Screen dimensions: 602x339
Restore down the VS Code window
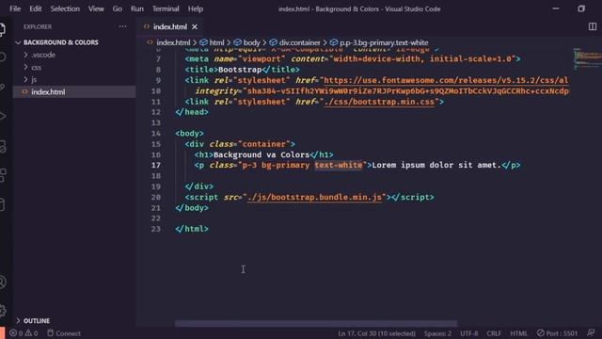coord(581,8)
